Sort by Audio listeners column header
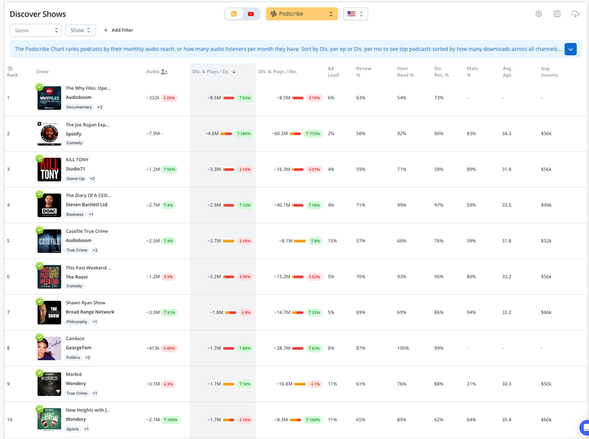589x439 pixels. tap(157, 72)
